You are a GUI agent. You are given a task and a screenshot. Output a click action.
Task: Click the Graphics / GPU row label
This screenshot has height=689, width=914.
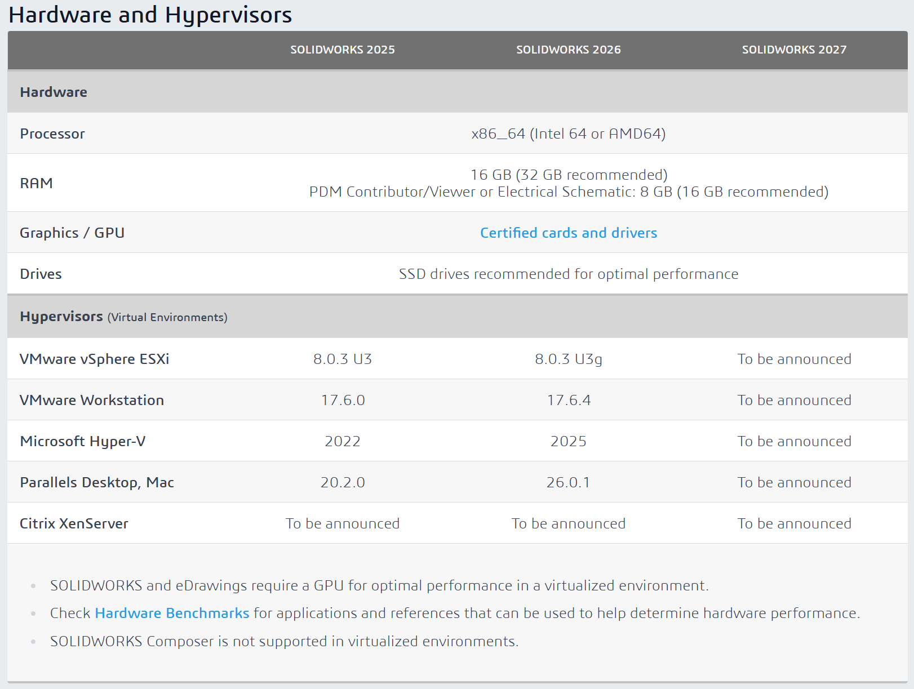[72, 233]
